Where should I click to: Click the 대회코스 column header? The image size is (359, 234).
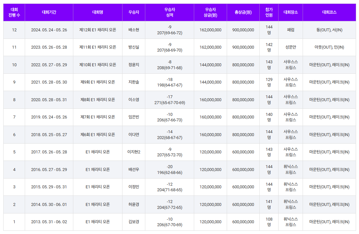point(329,12)
